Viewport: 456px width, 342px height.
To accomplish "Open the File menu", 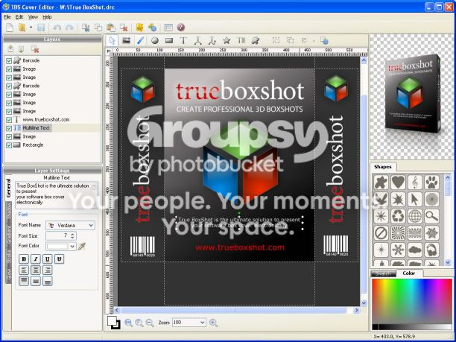I will coord(7,17).
